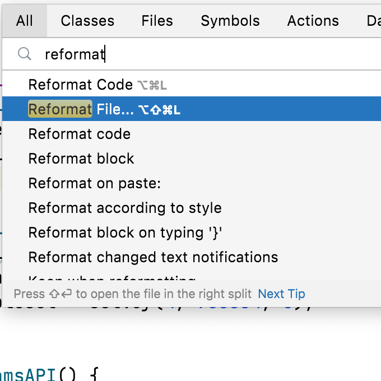
Task: Pick the lowercase 'Reformat code' result
Action: [x=80, y=134]
